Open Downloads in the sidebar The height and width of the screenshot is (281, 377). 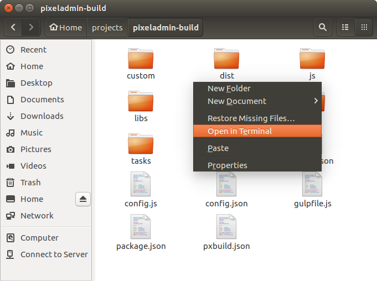pyautogui.click(x=42, y=116)
